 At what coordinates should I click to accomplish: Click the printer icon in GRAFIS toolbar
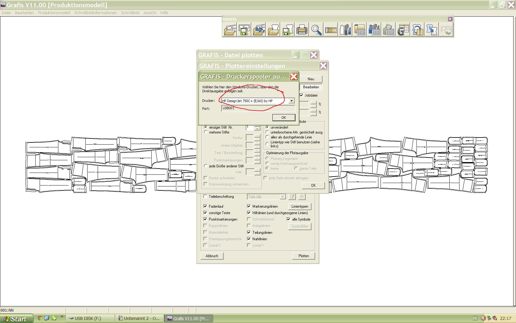pyautogui.click(x=302, y=30)
